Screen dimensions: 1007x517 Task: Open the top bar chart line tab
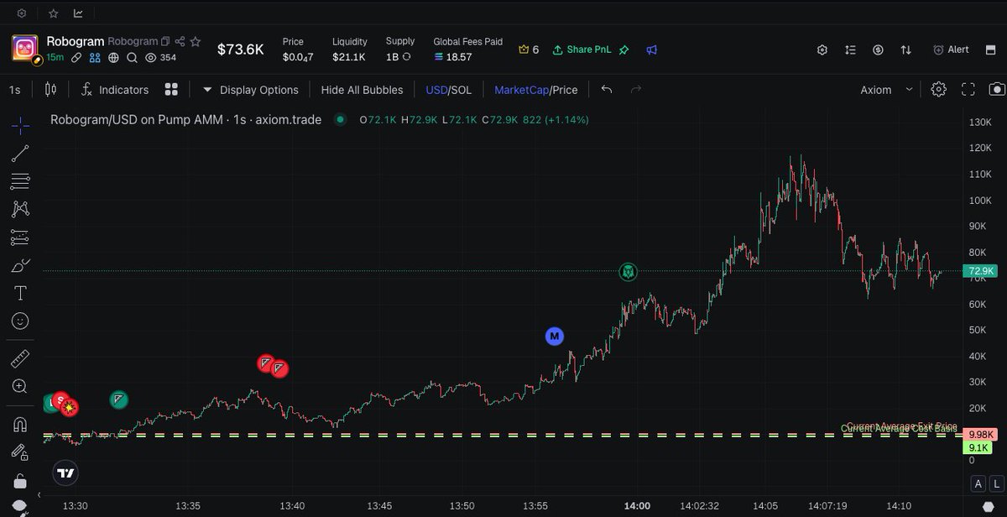pos(78,13)
